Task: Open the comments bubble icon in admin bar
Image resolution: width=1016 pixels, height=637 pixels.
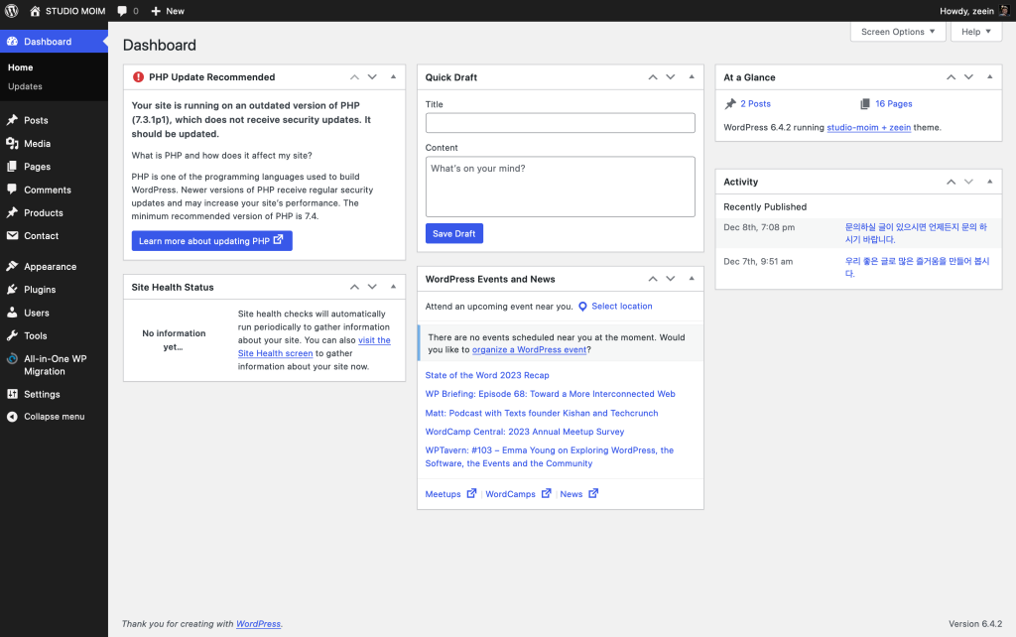Action: coord(121,11)
